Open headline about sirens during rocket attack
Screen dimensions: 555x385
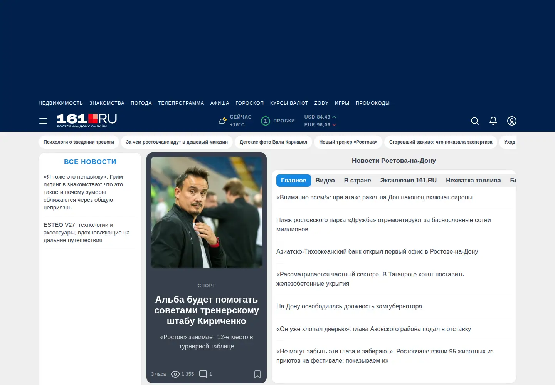pyautogui.click(x=374, y=198)
